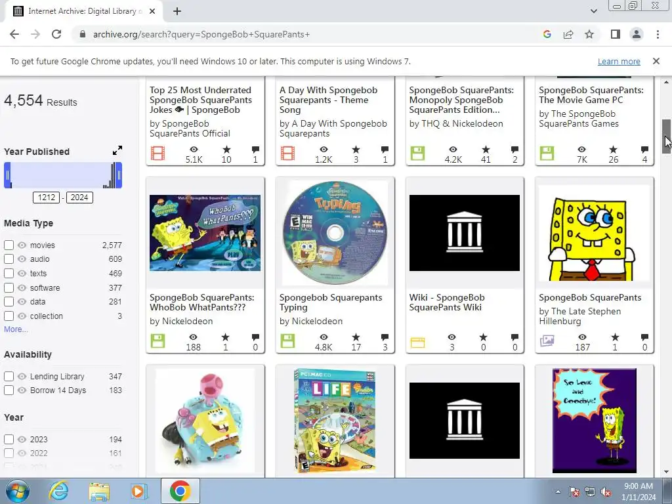Open Game of Life box thumbnail
Image resolution: width=672 pixels, height=504 pixels.
[x=335, y=421]
